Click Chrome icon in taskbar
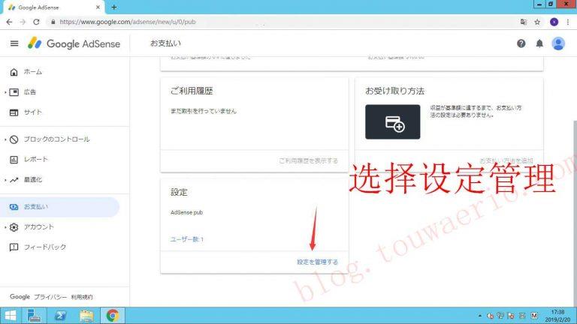Screen dimensions: 577x324 point(113,316)
